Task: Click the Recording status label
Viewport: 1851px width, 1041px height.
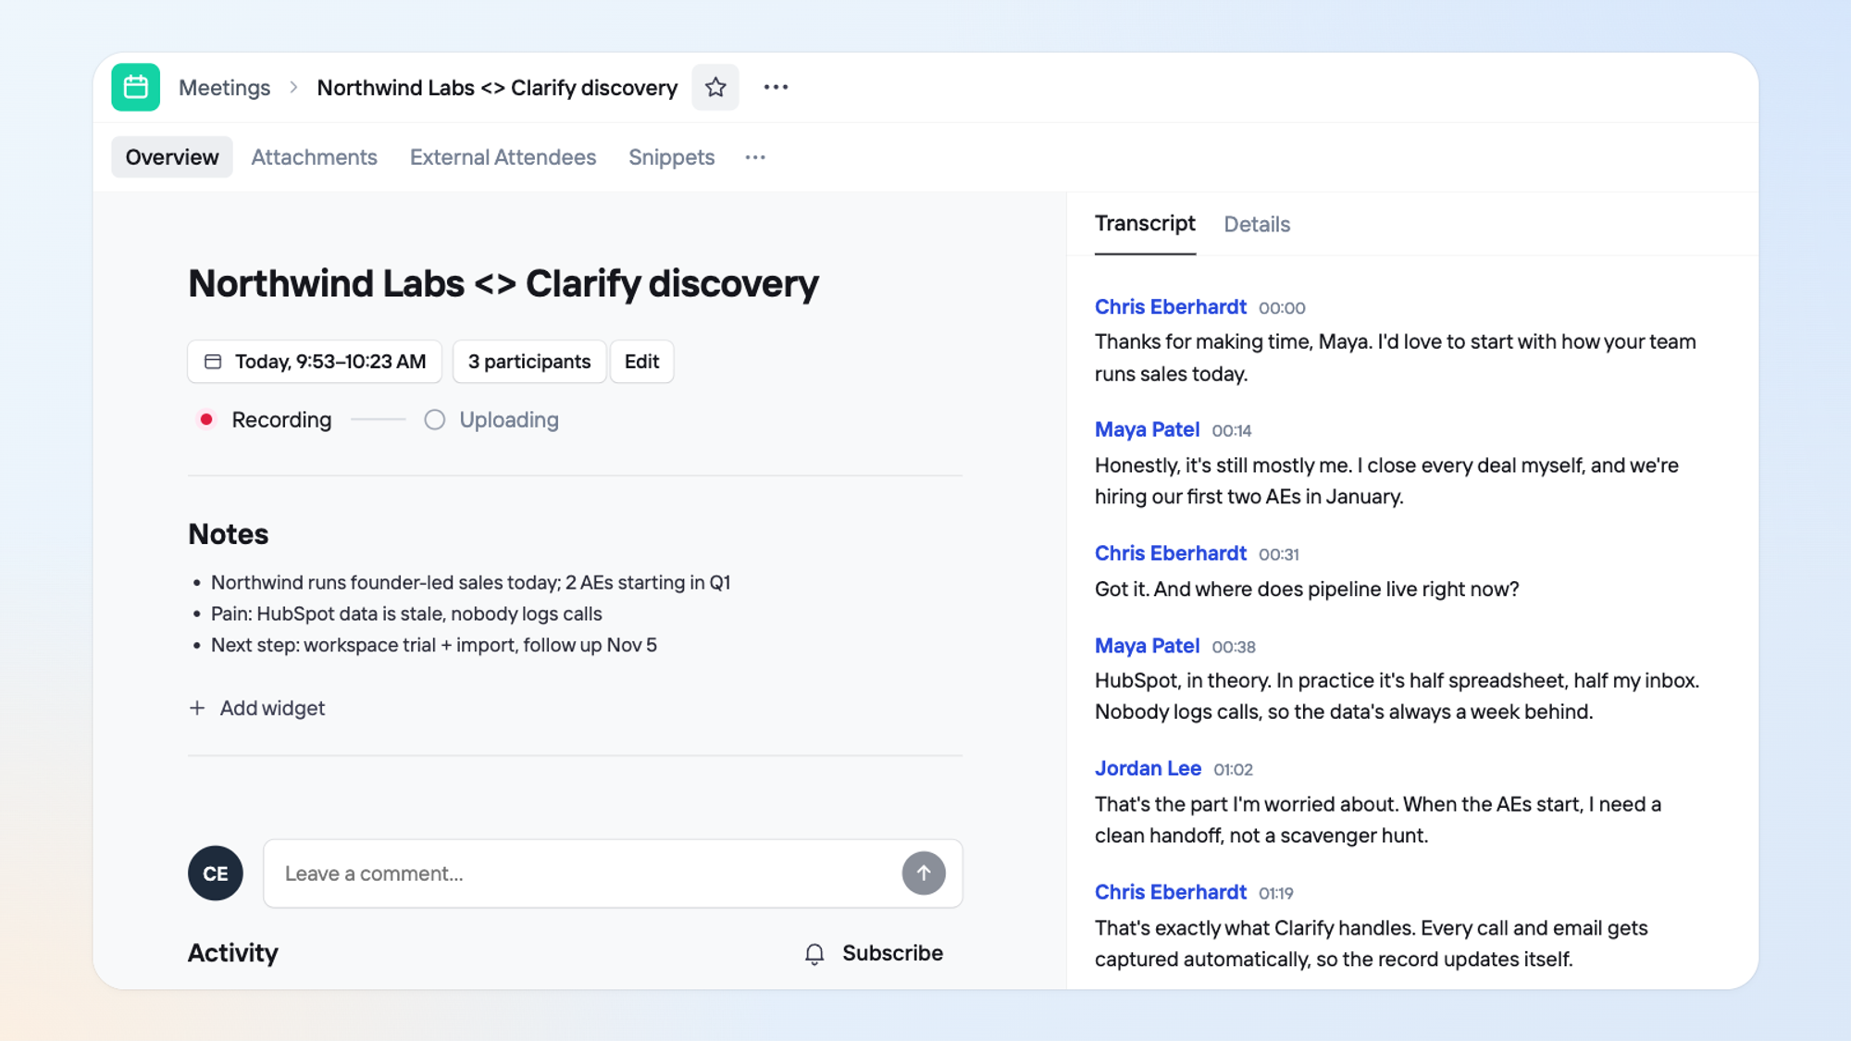Action: [281, 419]
